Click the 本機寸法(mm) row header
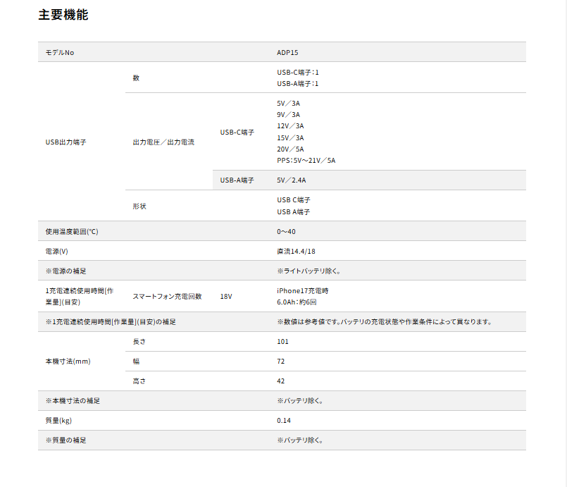The width and height of the screenshot is (567, 487). coord(68,361)
